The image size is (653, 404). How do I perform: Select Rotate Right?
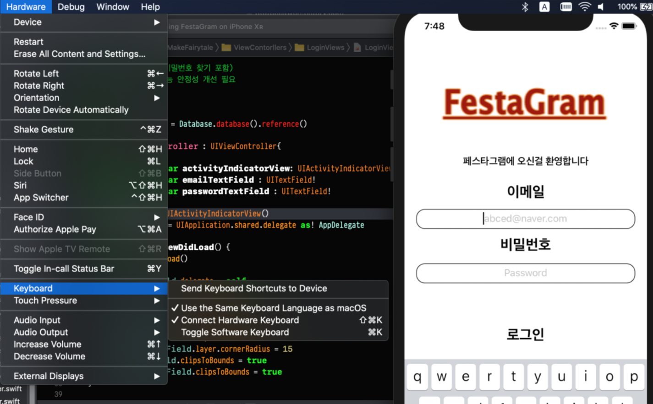pos(84,86)
